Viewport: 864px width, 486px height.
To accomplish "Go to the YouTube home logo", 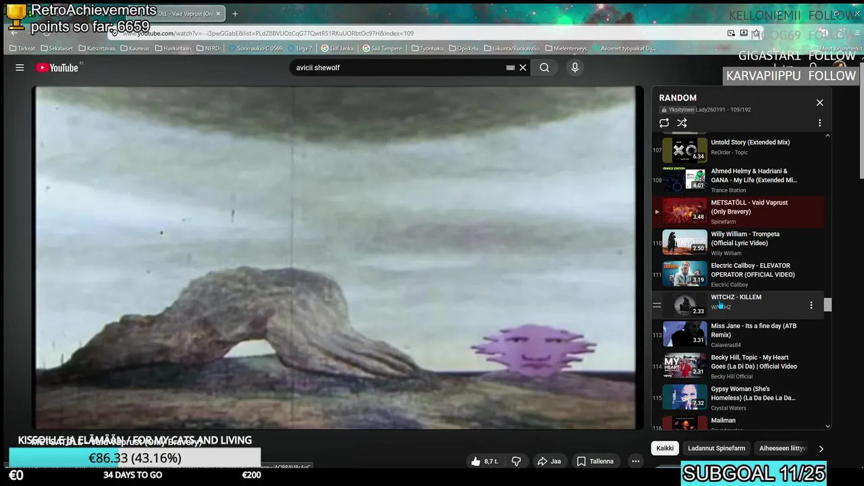I will coord(59,67).
